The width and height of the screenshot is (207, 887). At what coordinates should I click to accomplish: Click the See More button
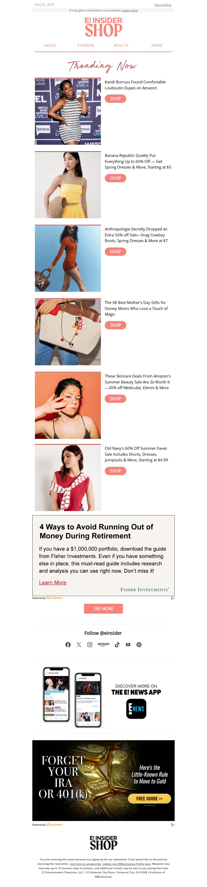point(103,608)
